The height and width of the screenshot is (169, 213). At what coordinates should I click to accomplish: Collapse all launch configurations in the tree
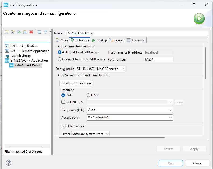pyautogui.click(x=39, y=32)
